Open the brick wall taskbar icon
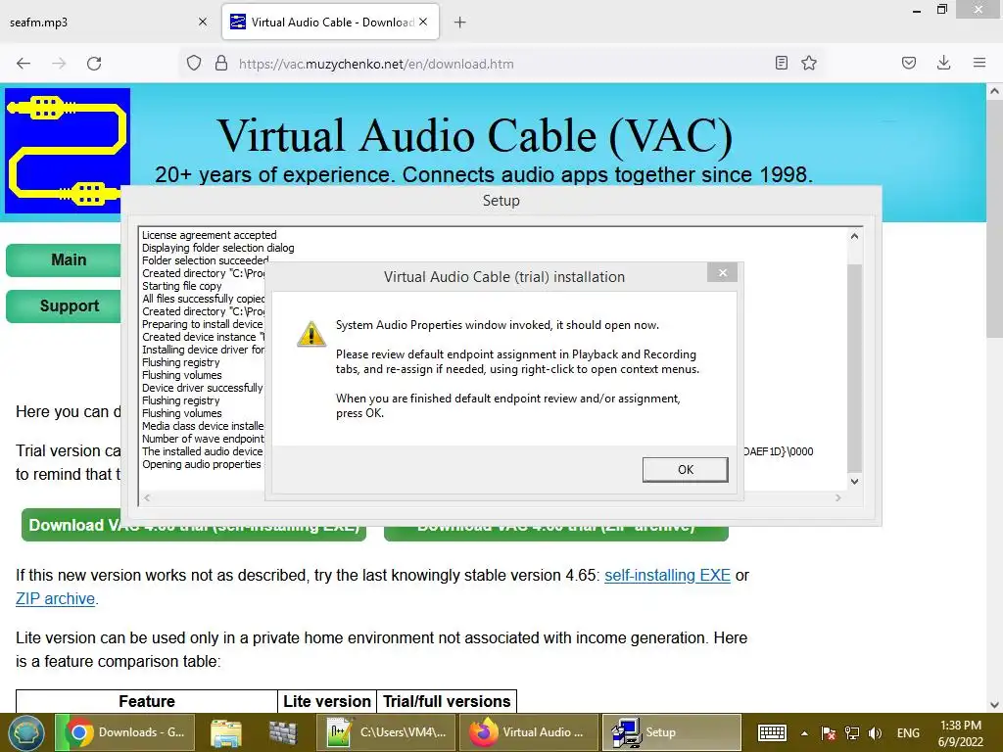The width and height of the screenshot is (1003, 752). [x=283, y=732]
